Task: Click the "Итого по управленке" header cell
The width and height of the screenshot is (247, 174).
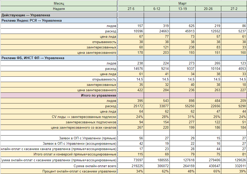Action: [x=99, y=95]
